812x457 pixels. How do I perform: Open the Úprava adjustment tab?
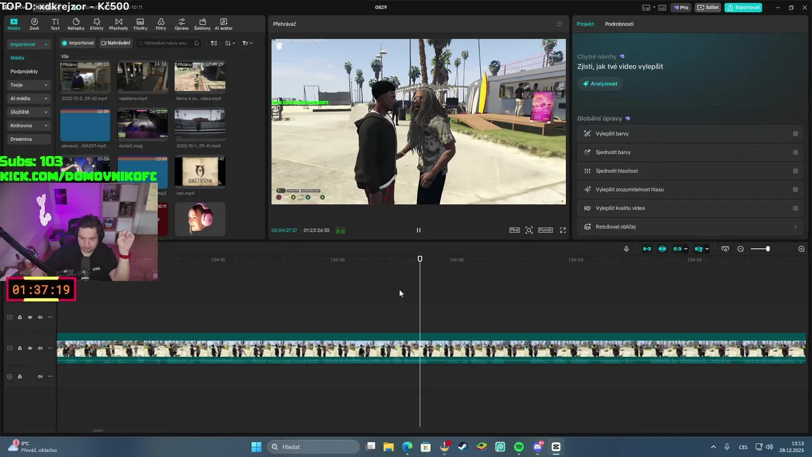pos(181,24)
